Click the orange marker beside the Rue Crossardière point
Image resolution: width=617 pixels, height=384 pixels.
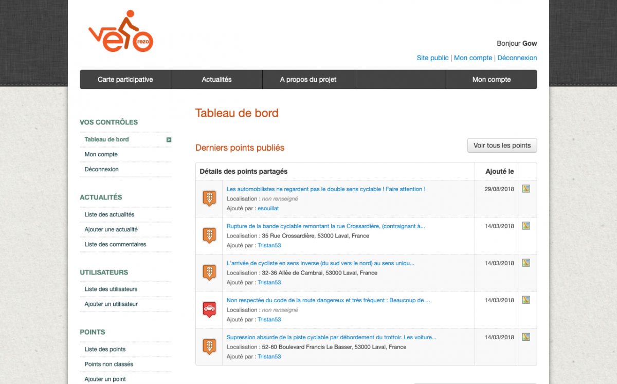point(209,235)
